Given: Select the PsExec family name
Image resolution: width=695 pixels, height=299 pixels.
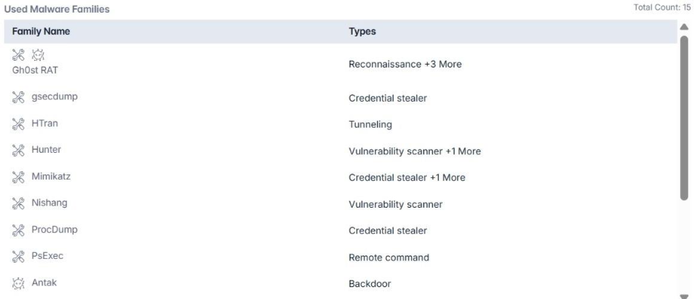Looking at the screenshot, I should click(x=47, y=257).
